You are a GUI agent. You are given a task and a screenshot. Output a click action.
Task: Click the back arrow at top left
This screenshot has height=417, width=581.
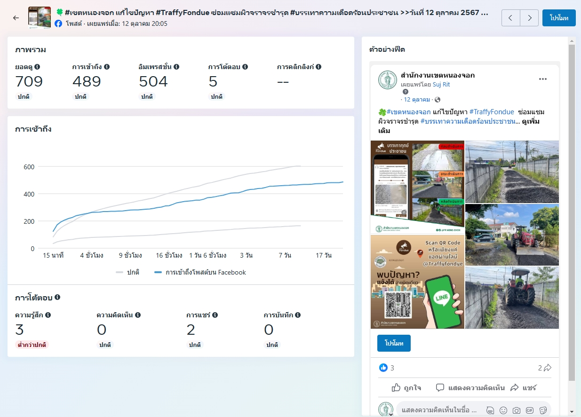tap(16, 18)
